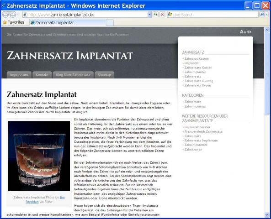Open the Preisvergleich Zahnersatz resource link

pyautogui.click(x=203, y=131)
